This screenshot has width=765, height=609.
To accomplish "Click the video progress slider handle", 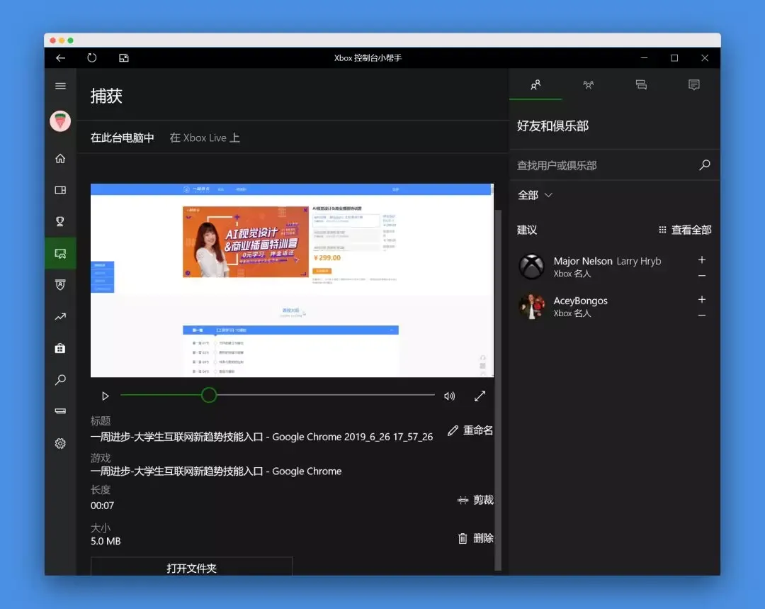I will 209,395.
